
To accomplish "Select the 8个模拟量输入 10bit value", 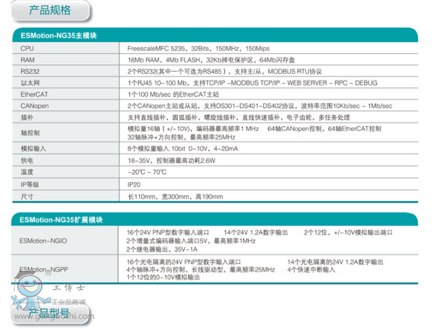I will pyautogui.click(x=182, y=149).
